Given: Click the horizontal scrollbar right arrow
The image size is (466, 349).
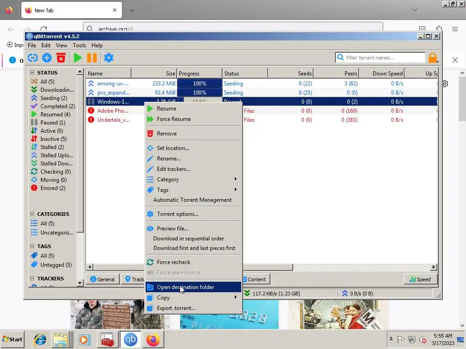Looking at the screenshot, I should pos(434,267).
